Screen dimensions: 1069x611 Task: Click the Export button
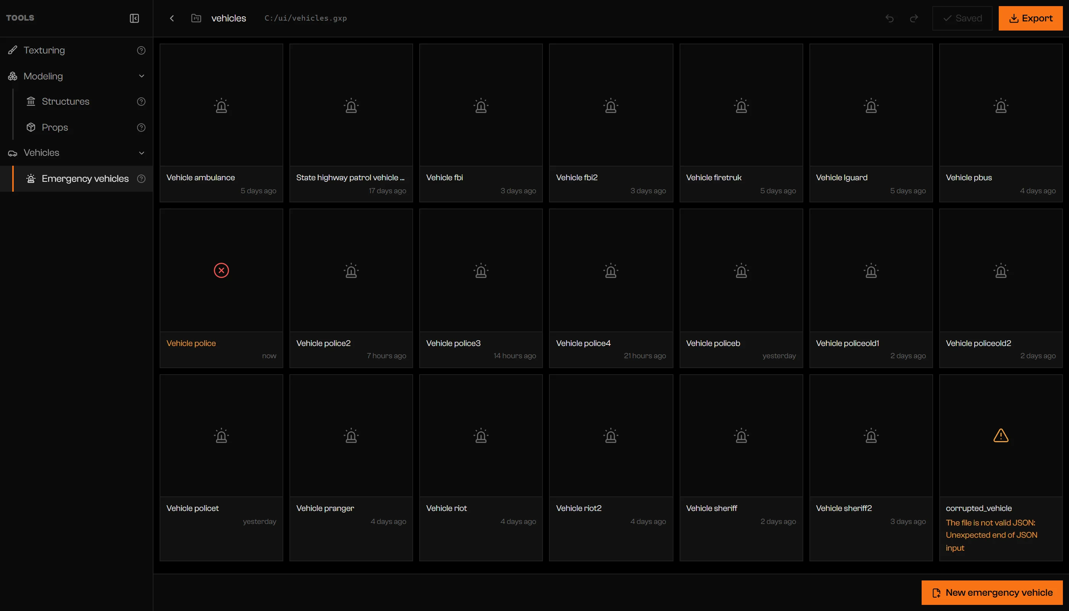pyautogui.click(x=1030, y=18)
